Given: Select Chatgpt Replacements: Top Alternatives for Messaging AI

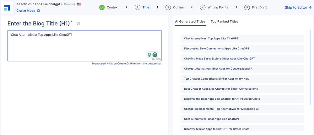Looking at the screenshot, I should (242, 109).
